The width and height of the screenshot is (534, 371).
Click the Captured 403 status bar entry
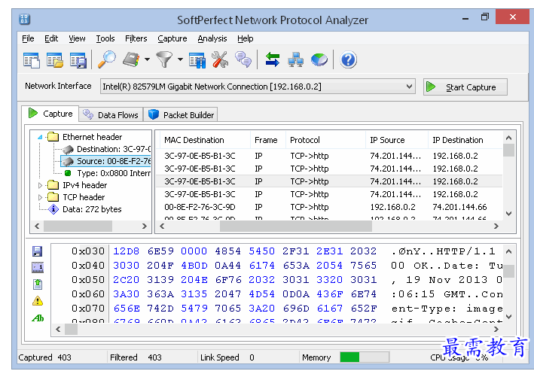(44, 357)
